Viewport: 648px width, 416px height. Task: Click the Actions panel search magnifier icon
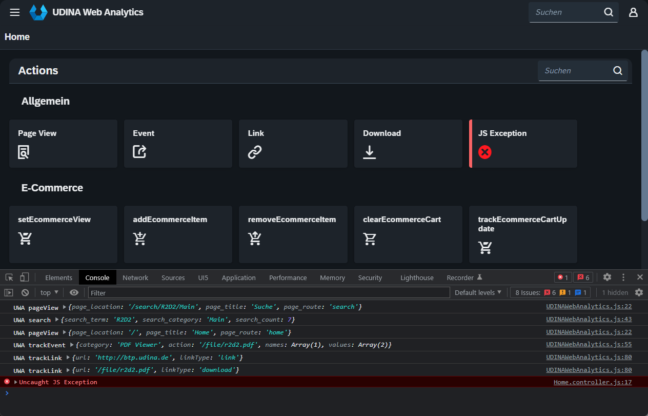(618, 71)
